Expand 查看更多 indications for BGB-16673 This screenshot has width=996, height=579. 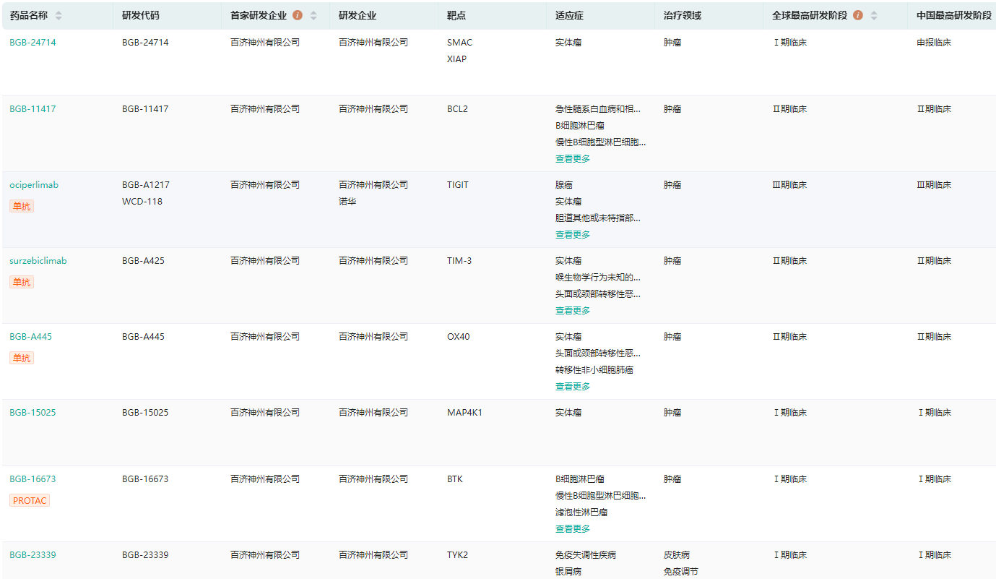click(x=573, y=529)
